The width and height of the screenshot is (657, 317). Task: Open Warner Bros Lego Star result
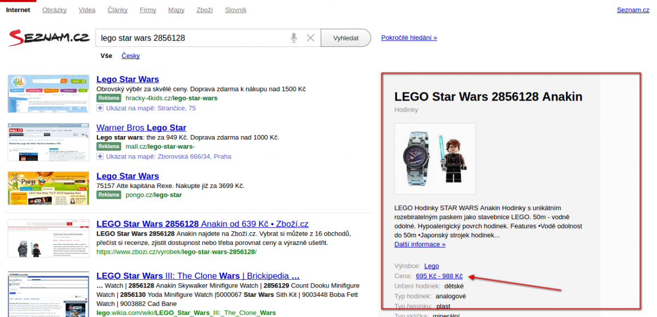coord(141,127)
